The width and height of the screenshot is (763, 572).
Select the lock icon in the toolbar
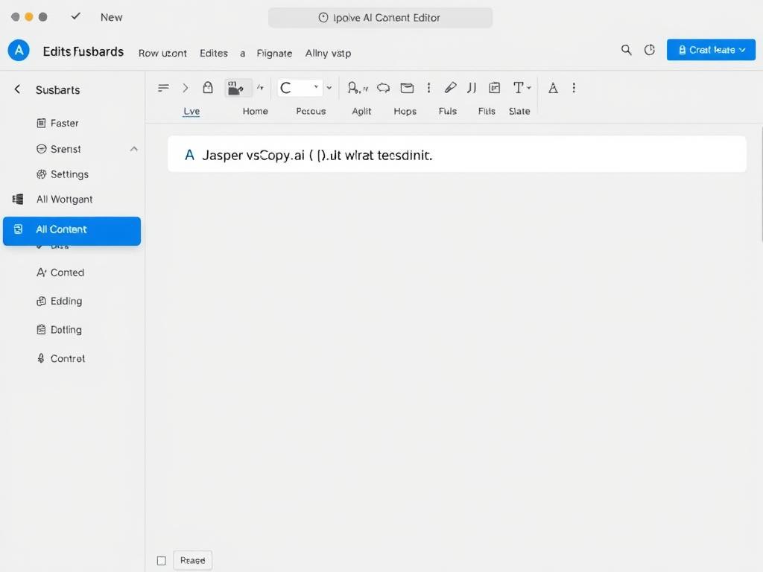(x=208, y=87)
